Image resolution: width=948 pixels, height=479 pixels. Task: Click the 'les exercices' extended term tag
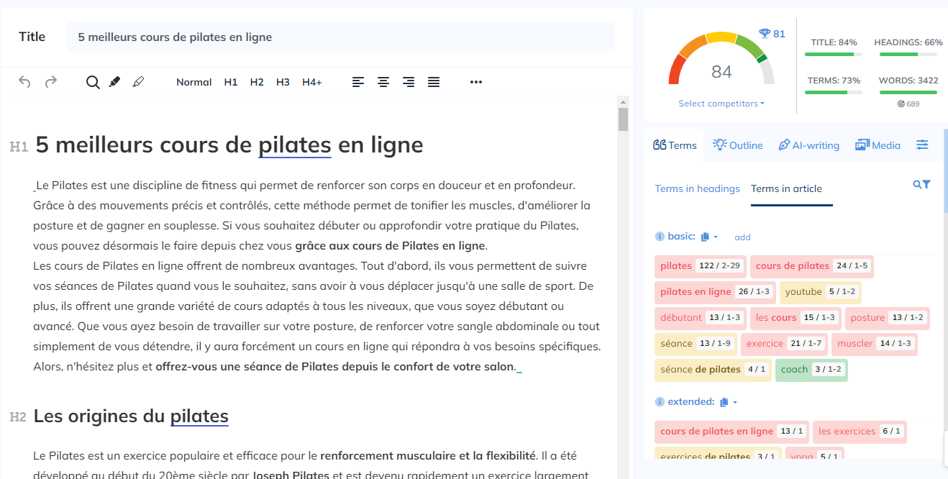[860, 432]
